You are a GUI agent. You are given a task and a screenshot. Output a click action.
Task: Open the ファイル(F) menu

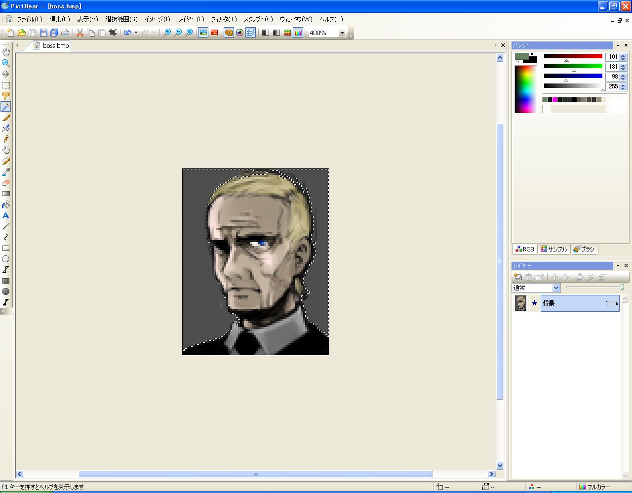pyautogui.click(x=30, y=19)
